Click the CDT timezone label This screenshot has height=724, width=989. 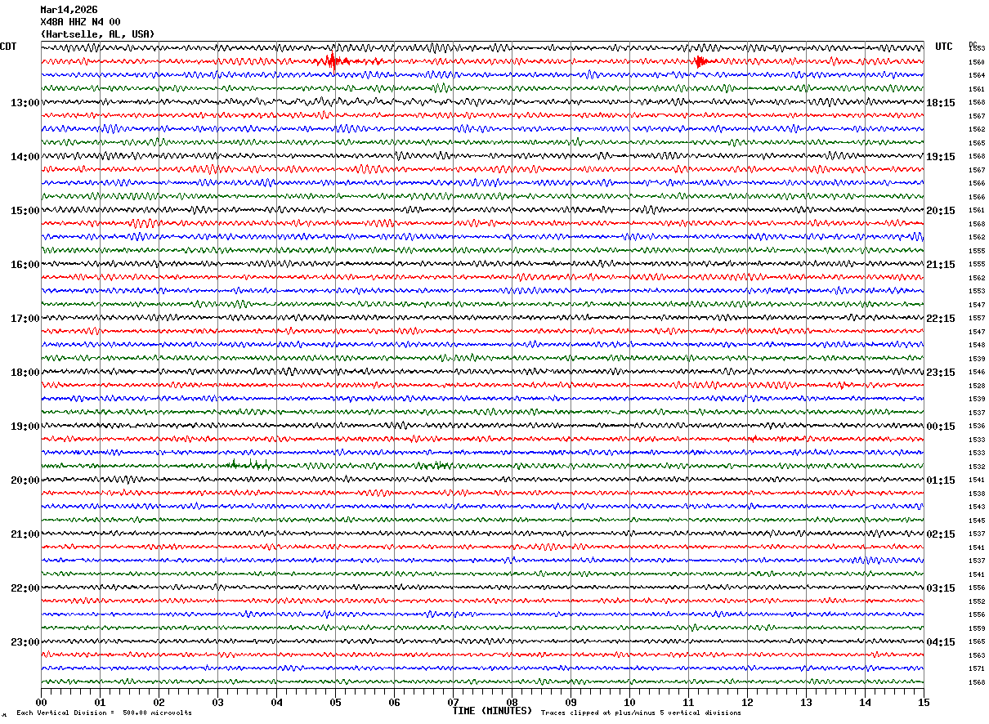(8, 47)
